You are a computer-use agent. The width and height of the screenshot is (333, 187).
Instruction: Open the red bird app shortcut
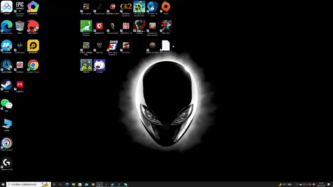coord(33,27)
